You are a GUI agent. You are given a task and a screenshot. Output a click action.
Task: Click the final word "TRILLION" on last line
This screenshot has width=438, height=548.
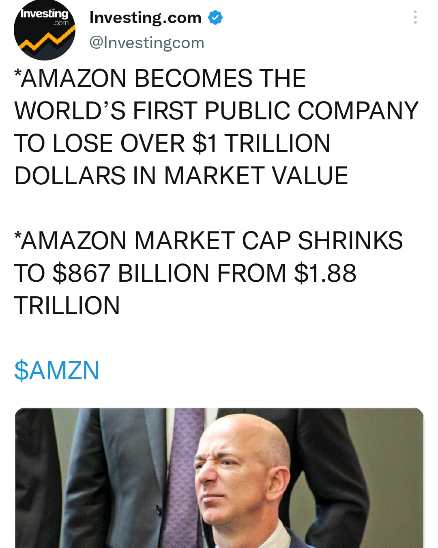[x=67, y=306]
